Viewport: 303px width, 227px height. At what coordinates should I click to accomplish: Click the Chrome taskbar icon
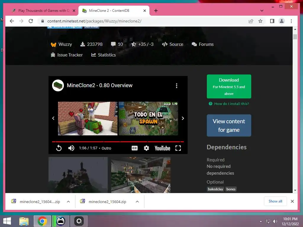pos(42,221)
